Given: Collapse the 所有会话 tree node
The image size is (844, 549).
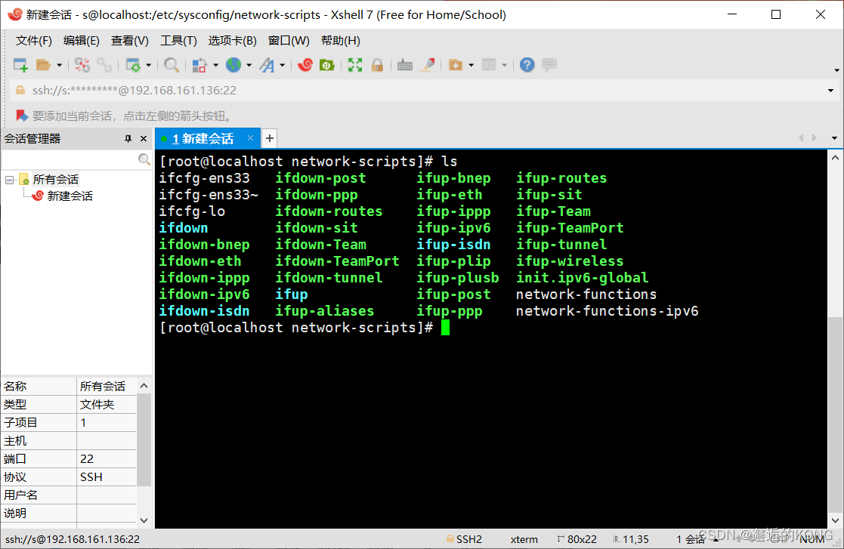Looking at the screenshot, I should (x=10, y=180).
